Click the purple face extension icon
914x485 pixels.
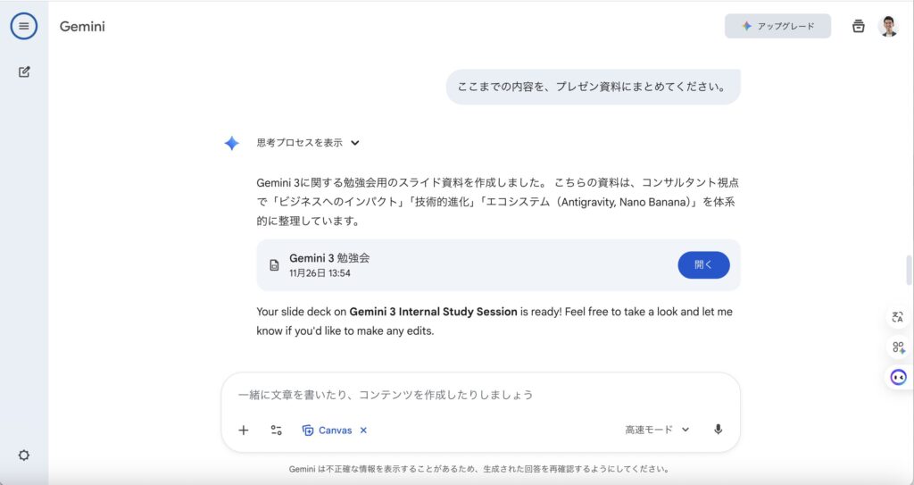click(x=898, y=377)
